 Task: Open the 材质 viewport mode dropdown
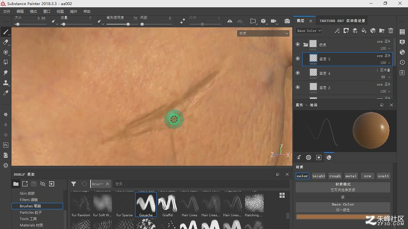point(263,33)
